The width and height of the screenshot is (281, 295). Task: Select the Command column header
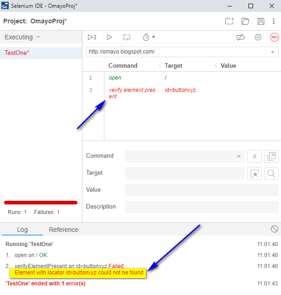click(x=123, y=66)
